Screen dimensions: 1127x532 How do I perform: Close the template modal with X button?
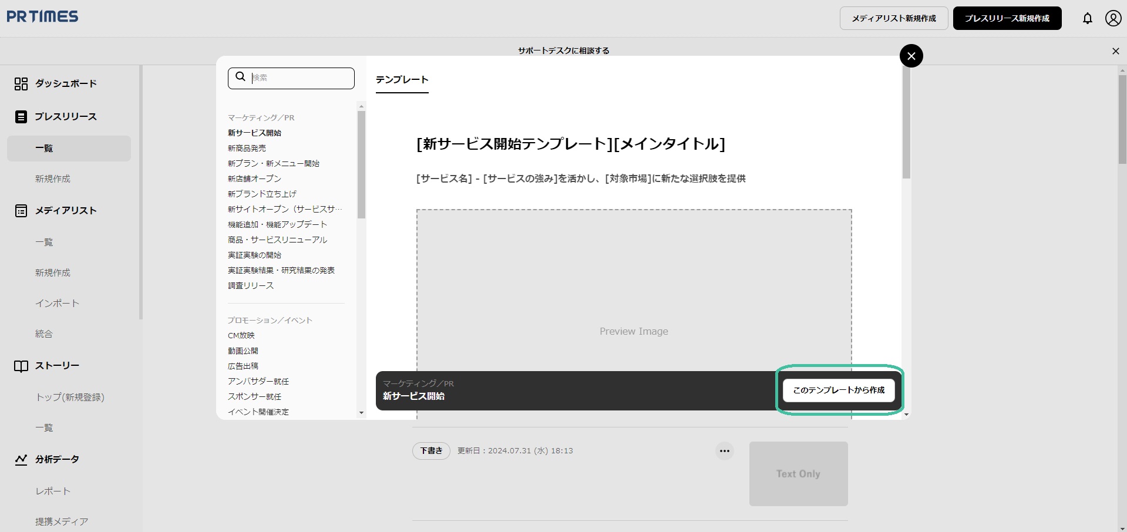tap(911, 56)
